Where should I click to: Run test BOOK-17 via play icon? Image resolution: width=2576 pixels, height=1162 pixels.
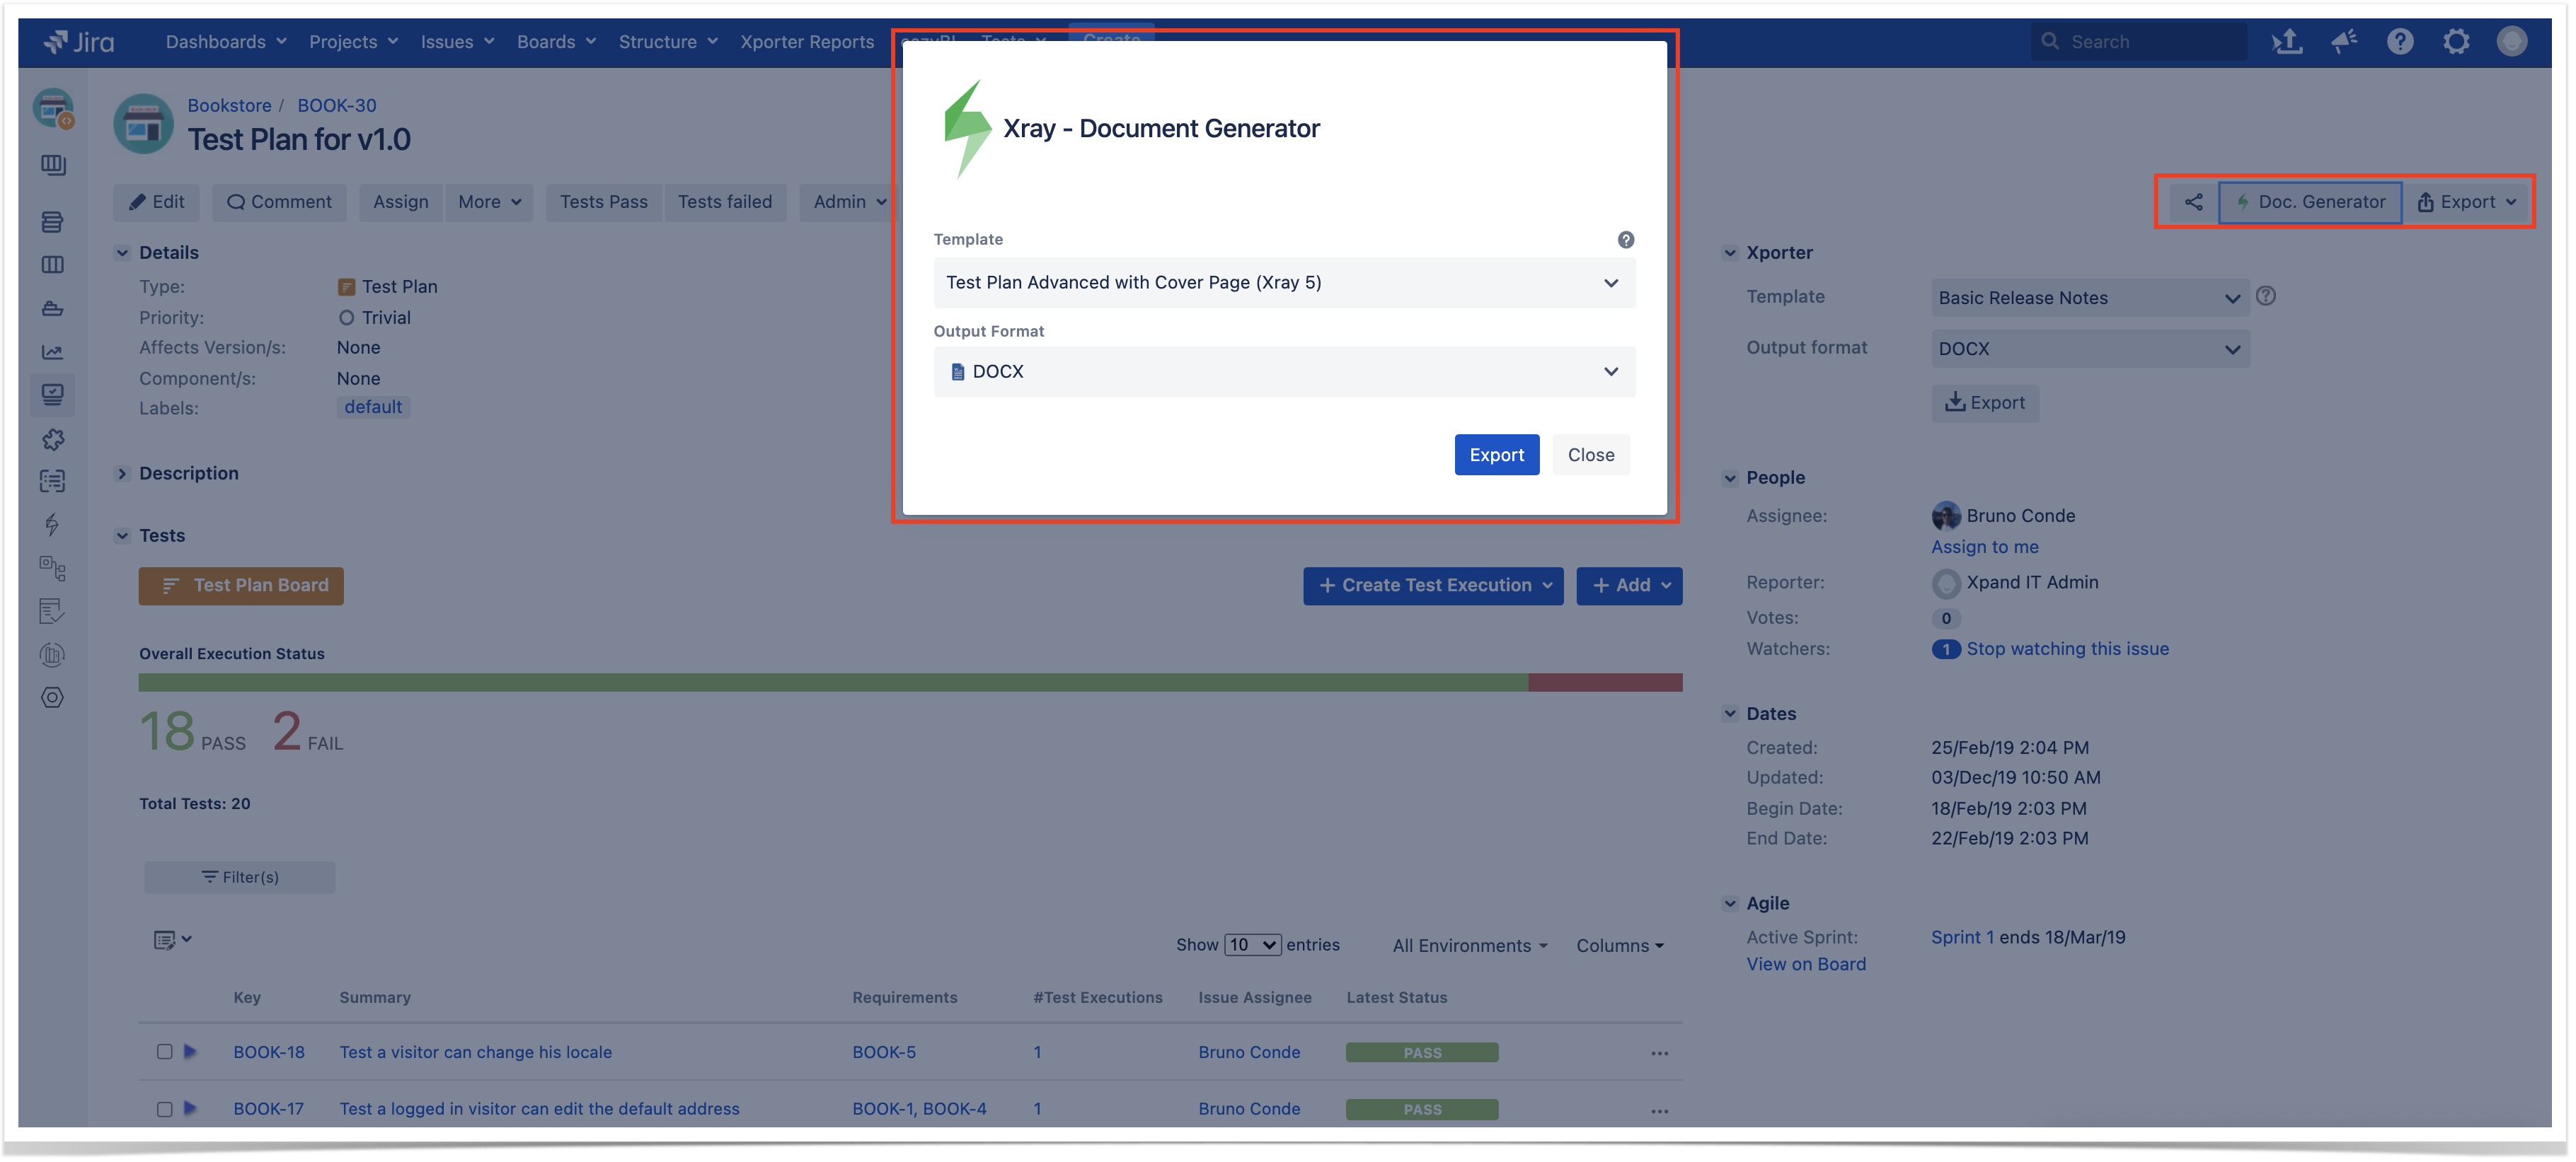tap(190, 1108)
